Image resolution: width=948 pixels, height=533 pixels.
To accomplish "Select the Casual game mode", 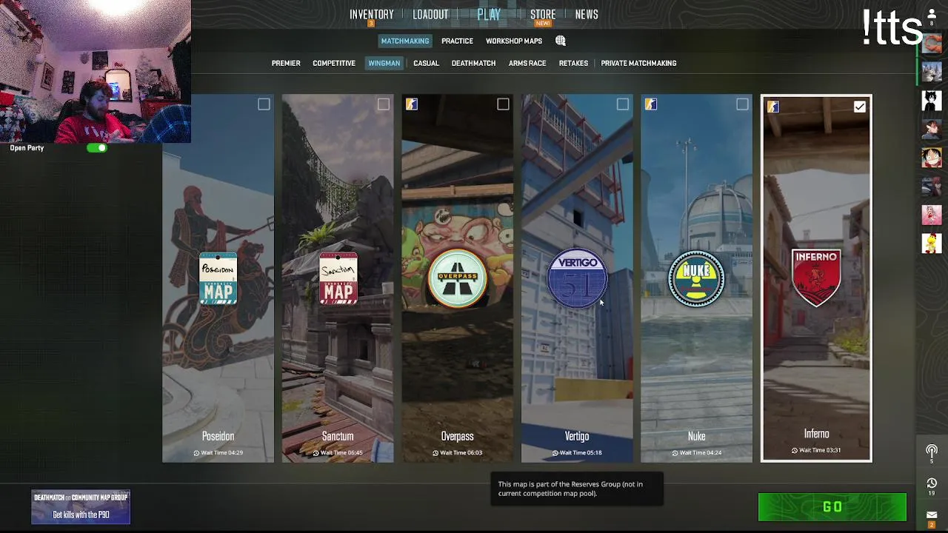I will click(x=426, y=63).
